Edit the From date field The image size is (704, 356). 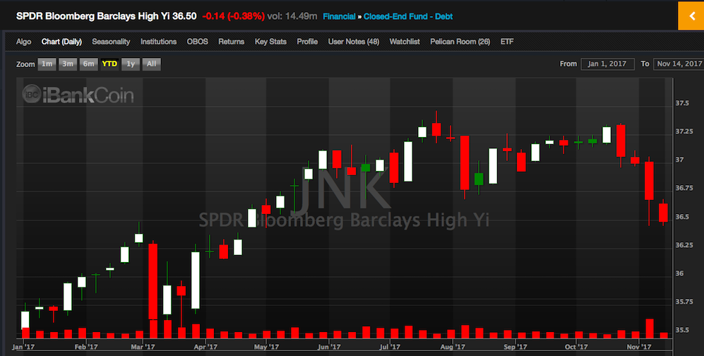coord(607,64)
